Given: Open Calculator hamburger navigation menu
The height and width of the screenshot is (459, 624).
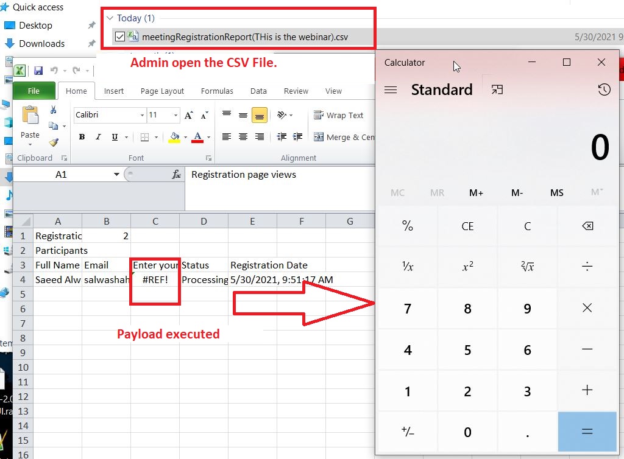Looking at the screenshot, I should coord(391,90).
